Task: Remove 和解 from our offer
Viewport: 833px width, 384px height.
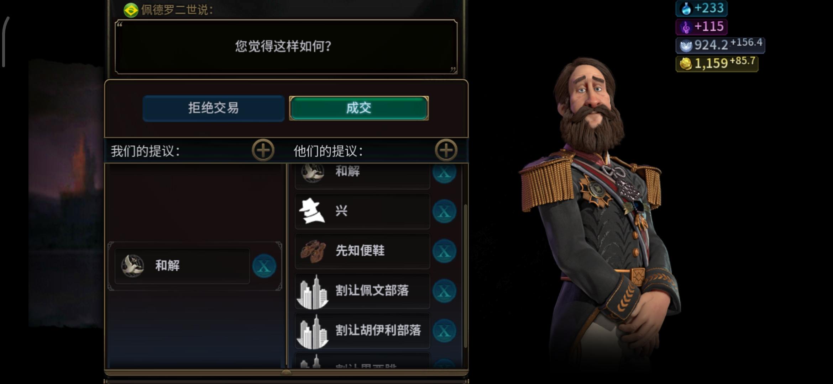Action: coord(264,266)
